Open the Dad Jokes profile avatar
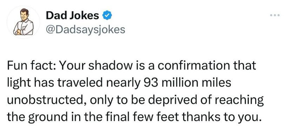 [23, 22]
